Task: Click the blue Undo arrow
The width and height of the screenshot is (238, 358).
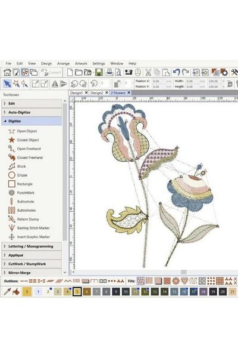Action: pyautogui.click(x=176, y=72)
